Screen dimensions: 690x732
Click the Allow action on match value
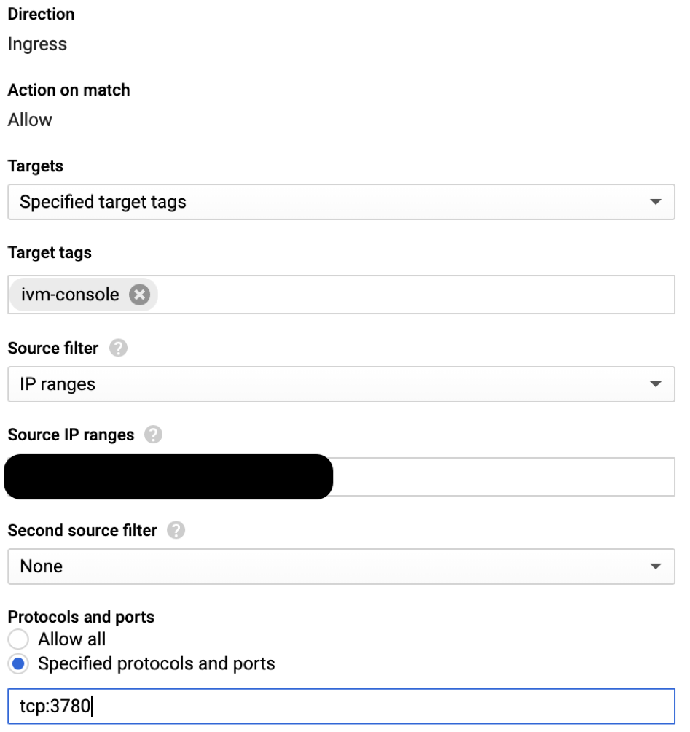click(30, 120)
